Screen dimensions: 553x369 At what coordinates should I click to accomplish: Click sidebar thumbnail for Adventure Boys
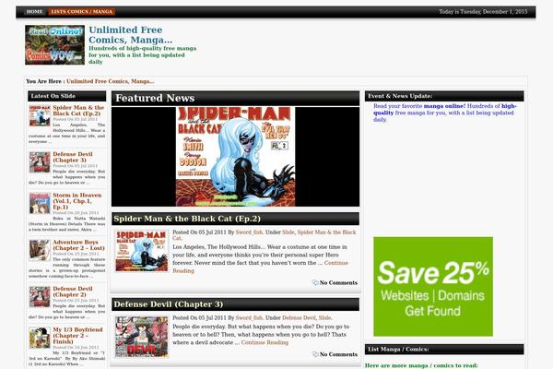tap(40, 250)
